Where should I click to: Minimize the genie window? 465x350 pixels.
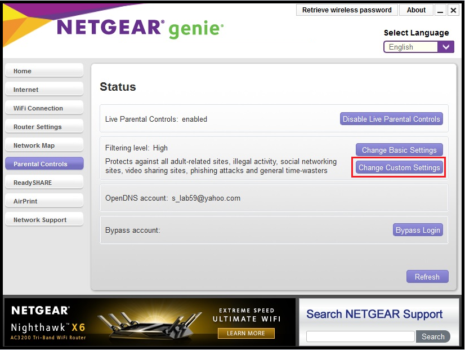(x=440, y=10)
